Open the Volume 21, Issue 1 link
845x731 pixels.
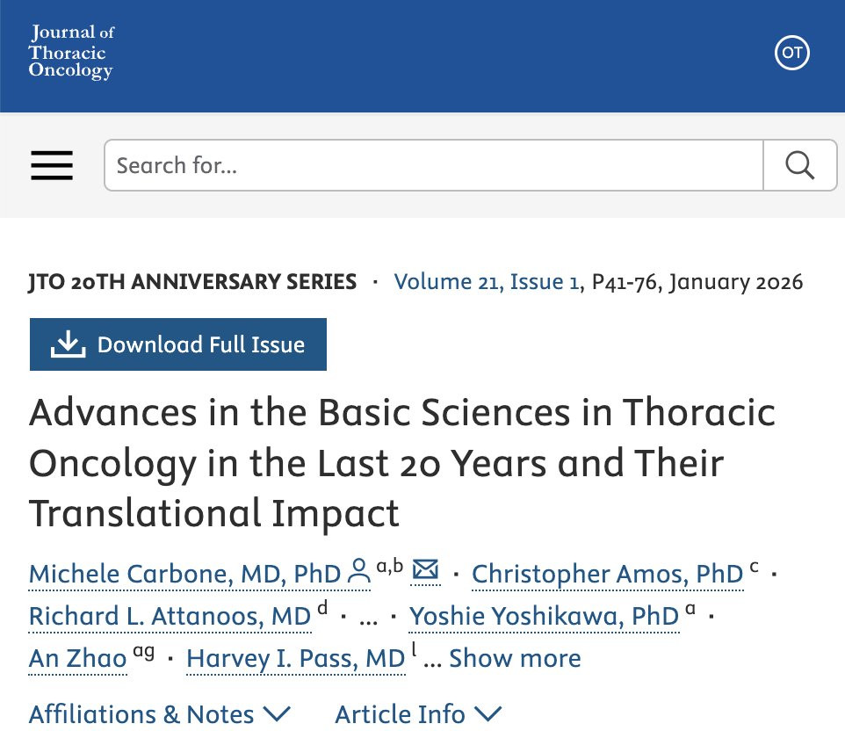click(487, 282)
